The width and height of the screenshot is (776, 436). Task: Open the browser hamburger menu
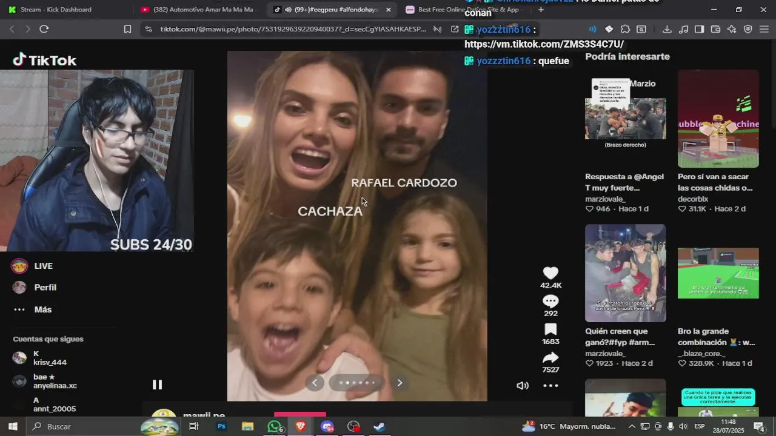[x=764, y=29]
